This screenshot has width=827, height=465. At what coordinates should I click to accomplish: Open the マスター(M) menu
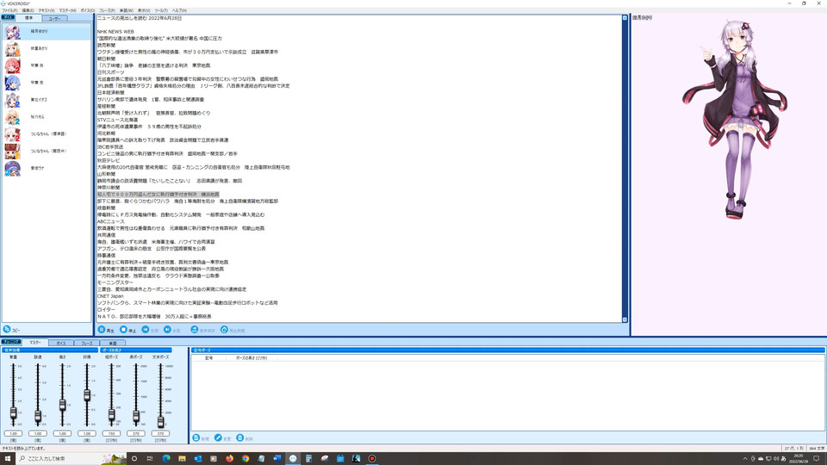tap(67, 10)
